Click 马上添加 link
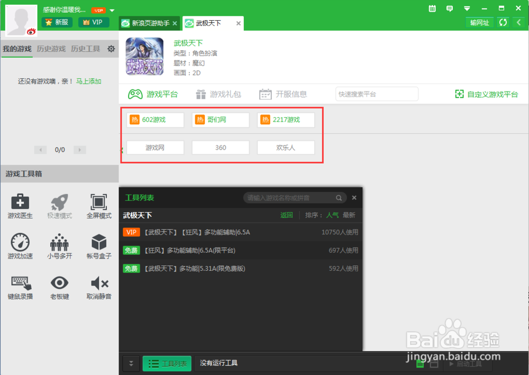The height and width of the screenshot is (375, 529). [x=88, y=81]
